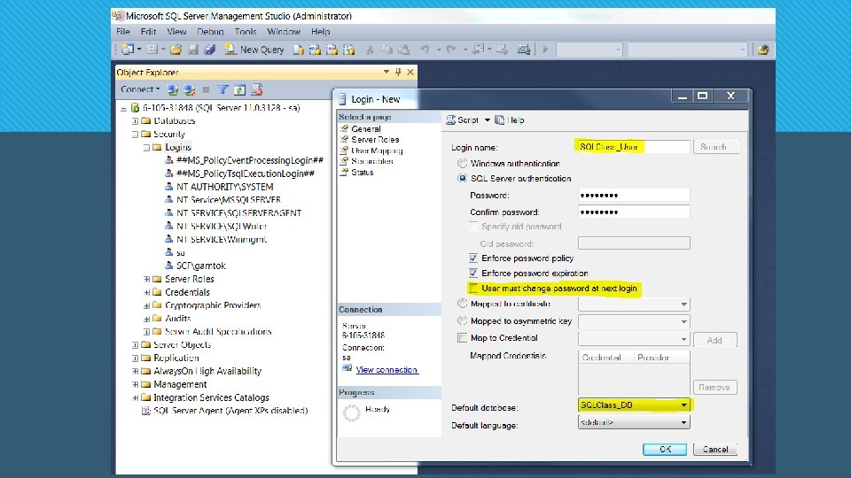The image size is (851, 478).
Task: Select Windows authentication radio button
Action: (x=462, y=163)
